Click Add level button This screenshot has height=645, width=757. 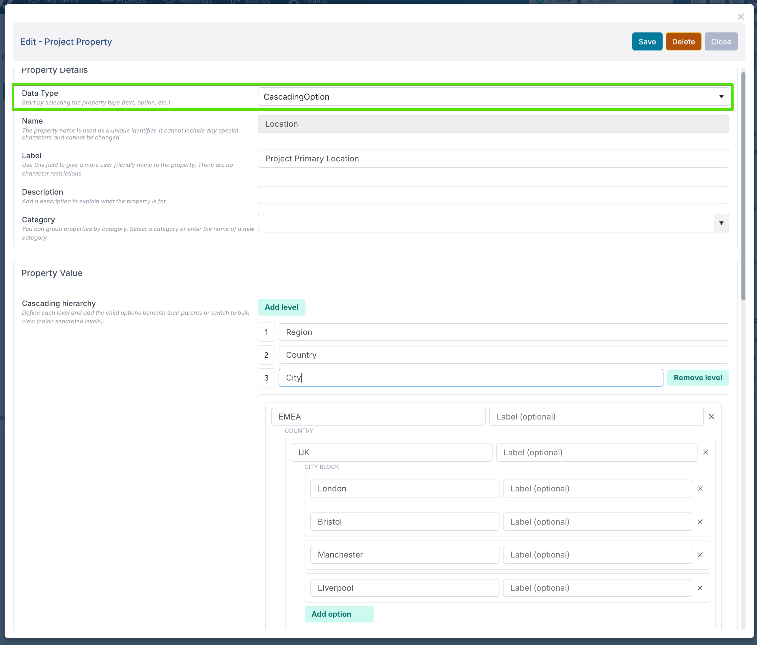pos(281,307)
